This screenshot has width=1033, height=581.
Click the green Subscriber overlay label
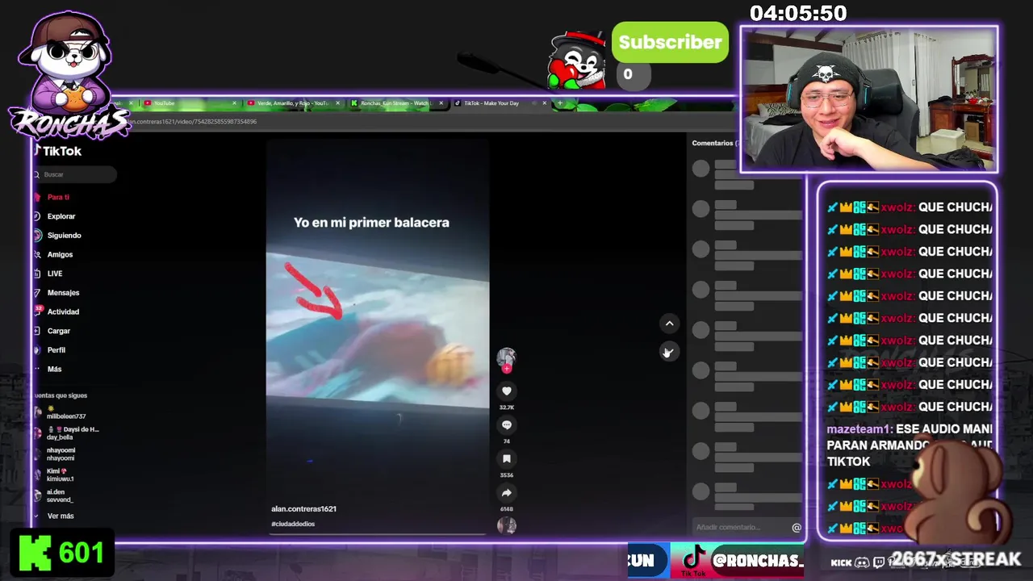point(670,42)
